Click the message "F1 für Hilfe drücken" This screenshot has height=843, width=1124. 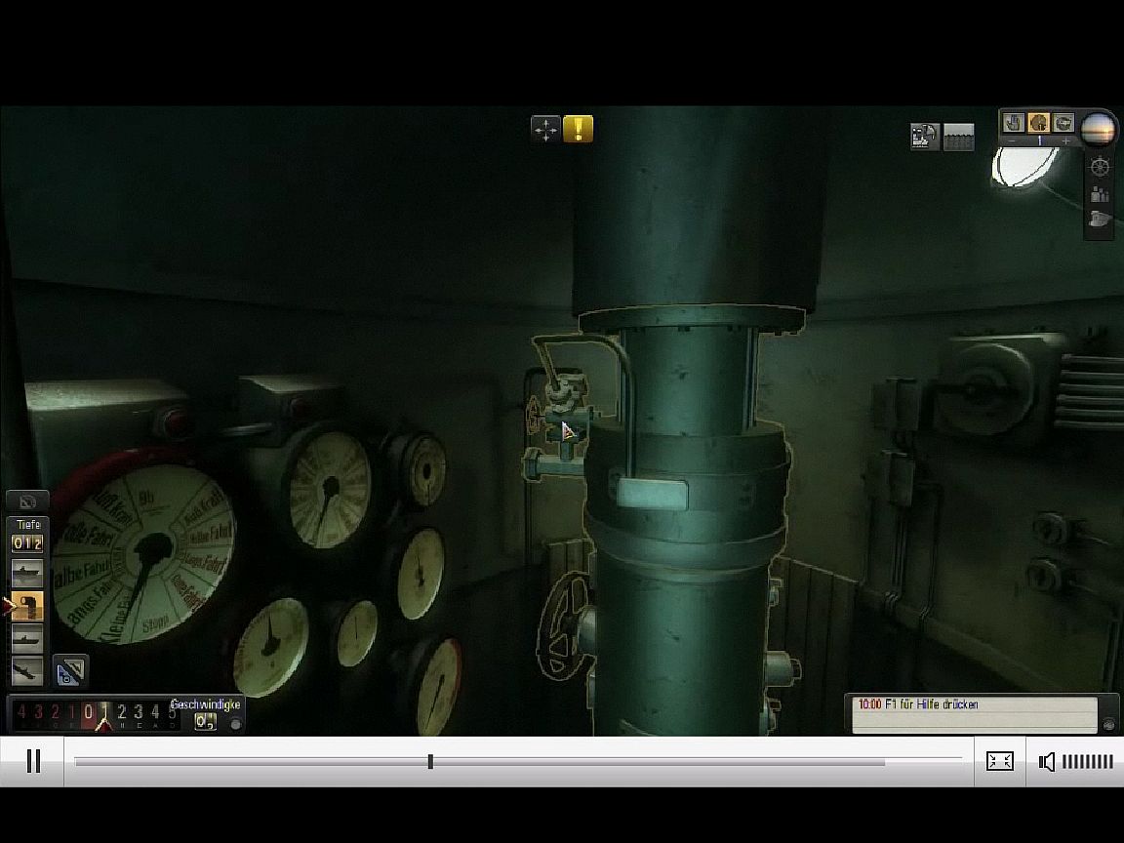[x=931, y=704]
